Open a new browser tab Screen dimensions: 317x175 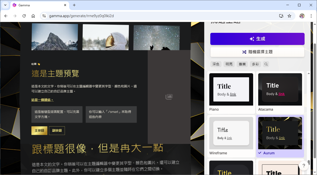click(74, 5)
